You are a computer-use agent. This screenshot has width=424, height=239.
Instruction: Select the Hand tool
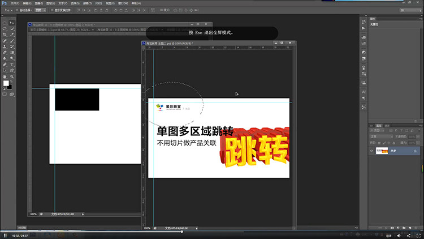click(5, 76)
